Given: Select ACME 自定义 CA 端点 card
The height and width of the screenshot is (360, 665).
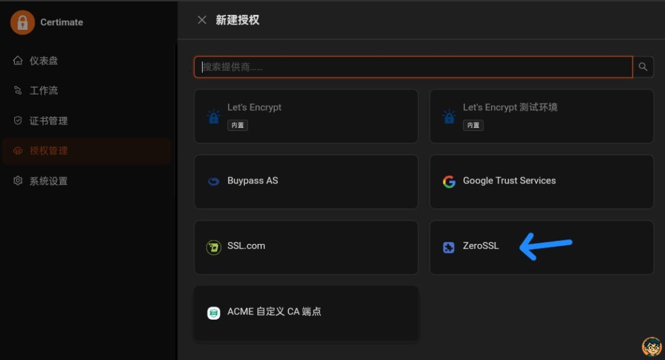Looking at the screenshot, I should point(307,313).
